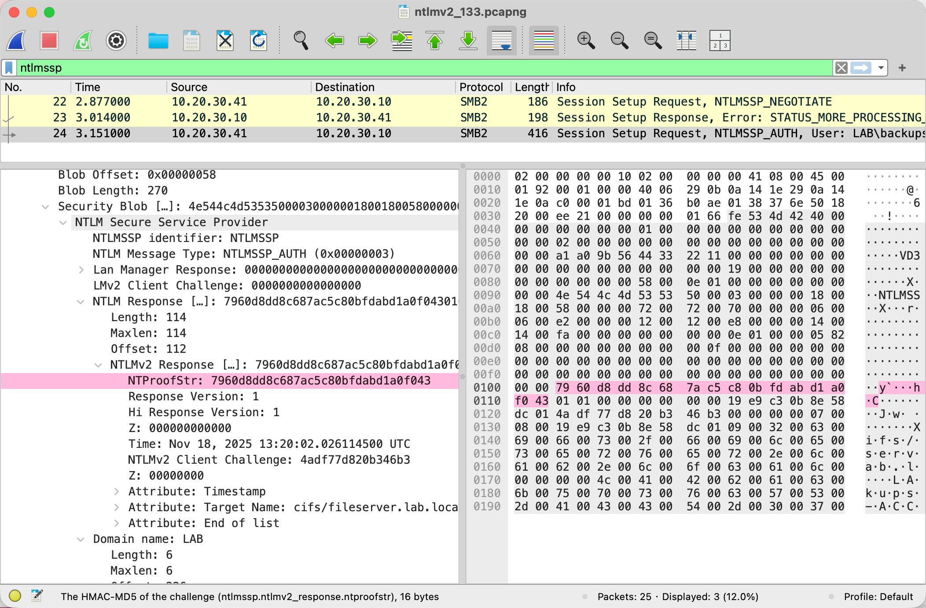This screenshot has height=608, width=926.
Task: Select packet 23 session setup response row
Action: click(463, 118)
